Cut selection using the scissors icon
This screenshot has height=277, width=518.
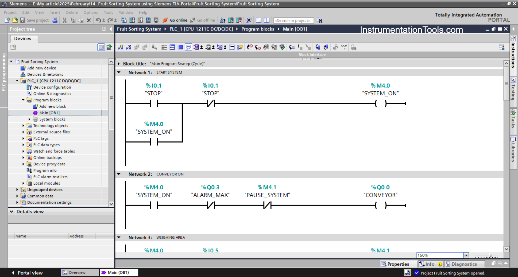click(64, 20)
